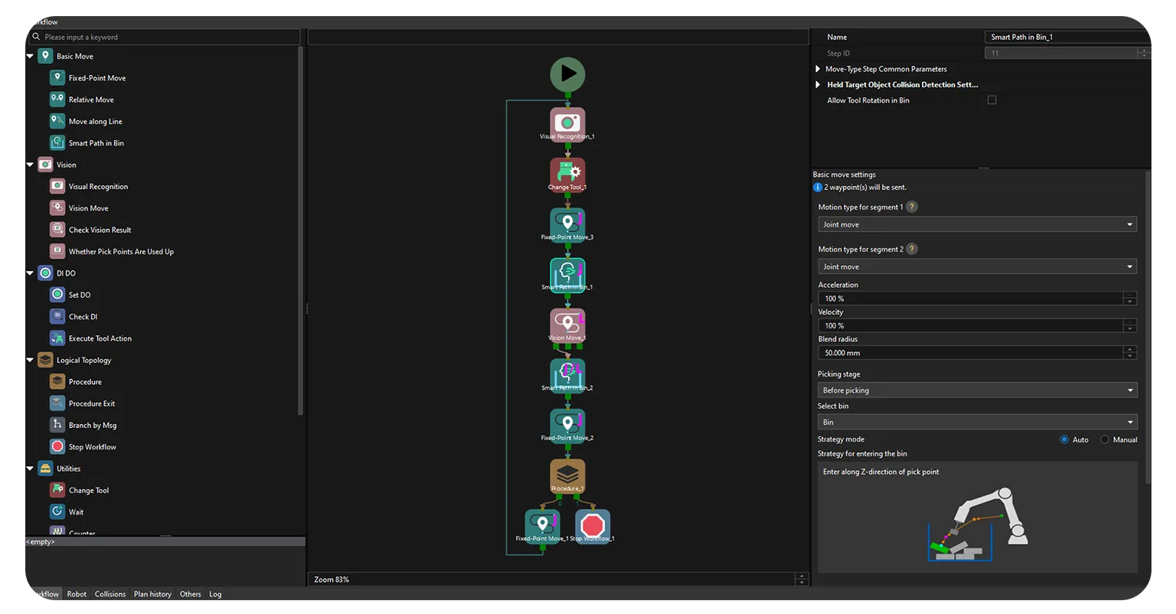Click the Vision Move_1 workflow node
This screenshot has height=614, width=1176.
[x=567, y=325]
